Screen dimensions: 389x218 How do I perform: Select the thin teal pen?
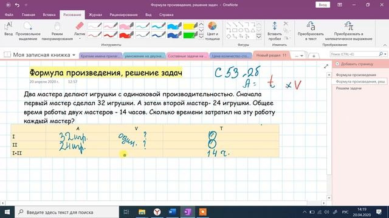tap(142, 25)
